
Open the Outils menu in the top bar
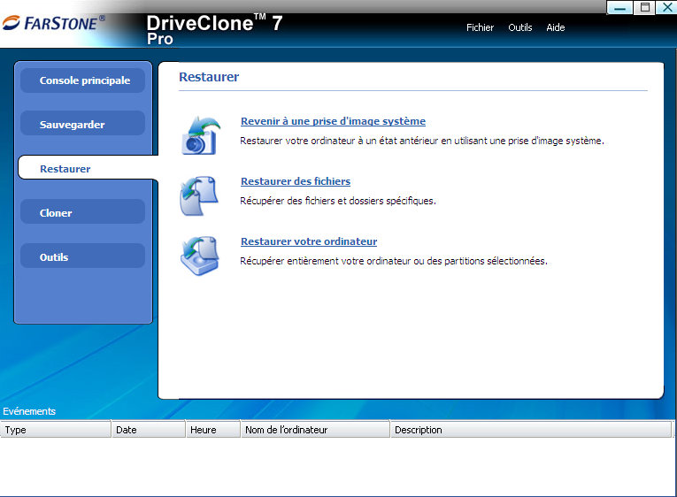[x=519, y=27]
